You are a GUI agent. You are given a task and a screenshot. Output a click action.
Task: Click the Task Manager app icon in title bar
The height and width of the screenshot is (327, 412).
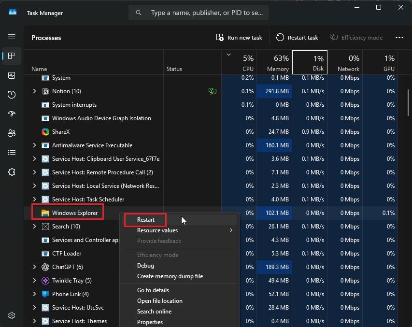(13, 13)
